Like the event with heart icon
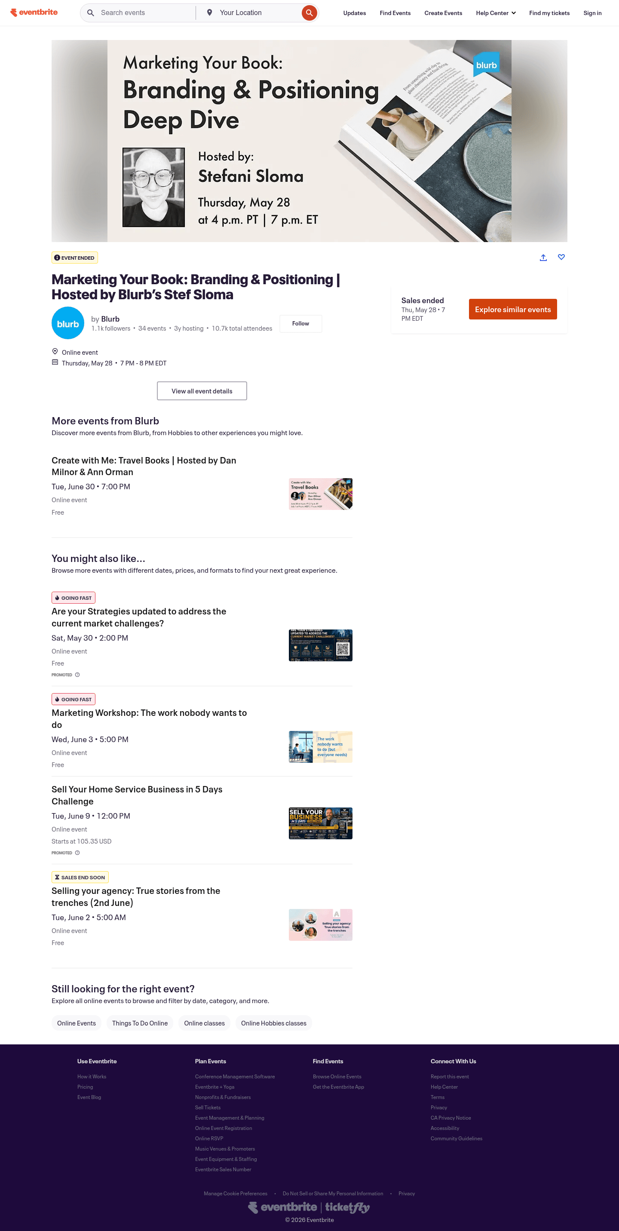619x1231 pixels. (561, 257)
